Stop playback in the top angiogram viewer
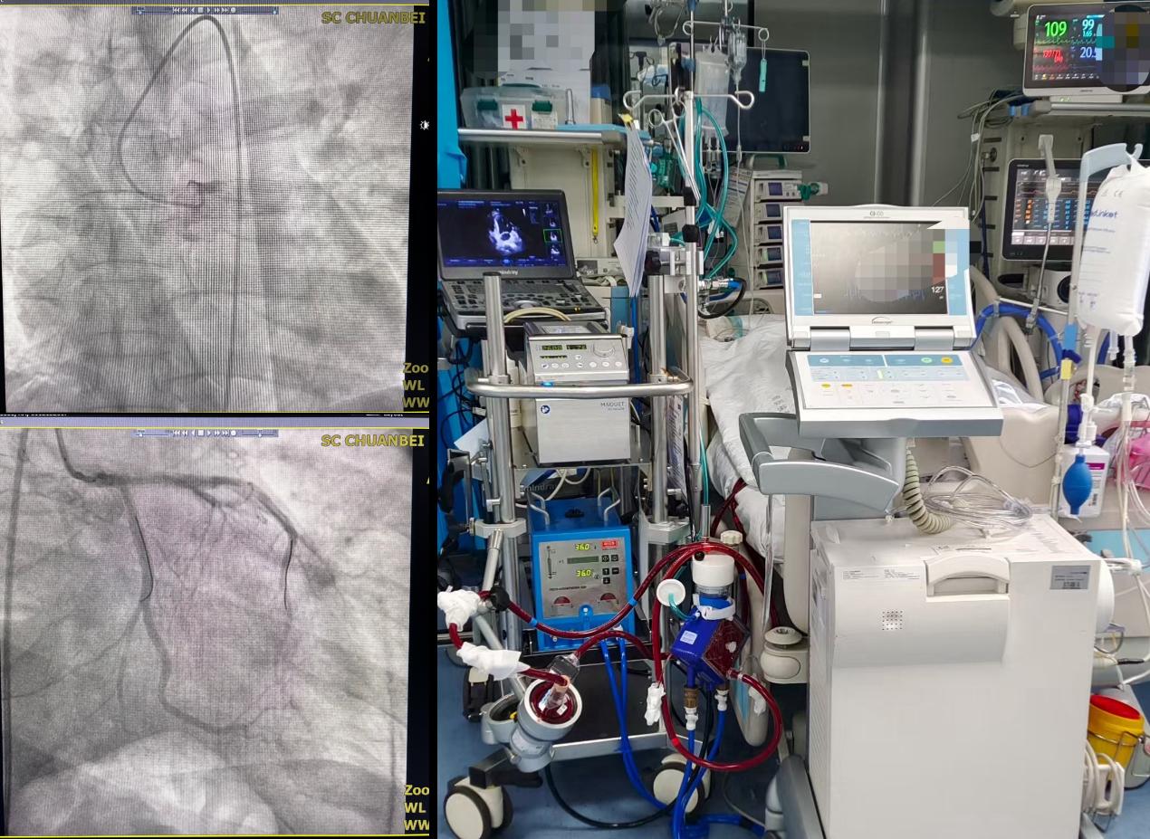 [200, 10]
